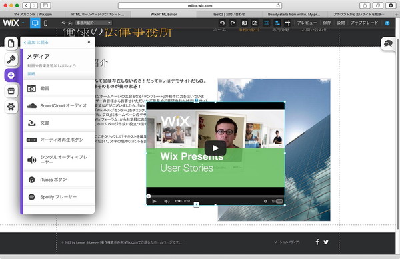Add audio playback button element
Image resolution: width=400 pixels, height=259 pixels.
[x=59, y=140]
